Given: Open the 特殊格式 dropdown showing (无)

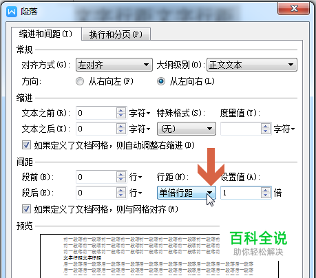Looking at the screenshot, I should [x=187, y=129].
